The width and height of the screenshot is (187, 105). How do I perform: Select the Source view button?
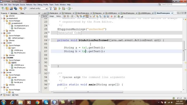45,16
